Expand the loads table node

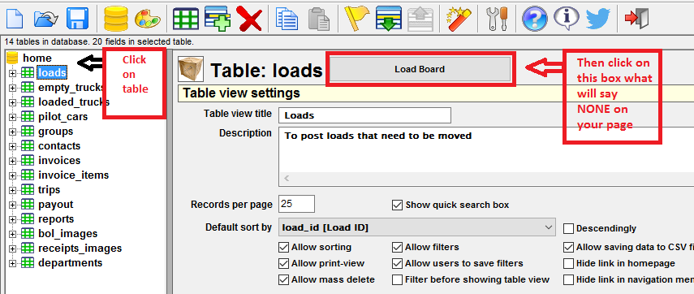tap(12, 73)
